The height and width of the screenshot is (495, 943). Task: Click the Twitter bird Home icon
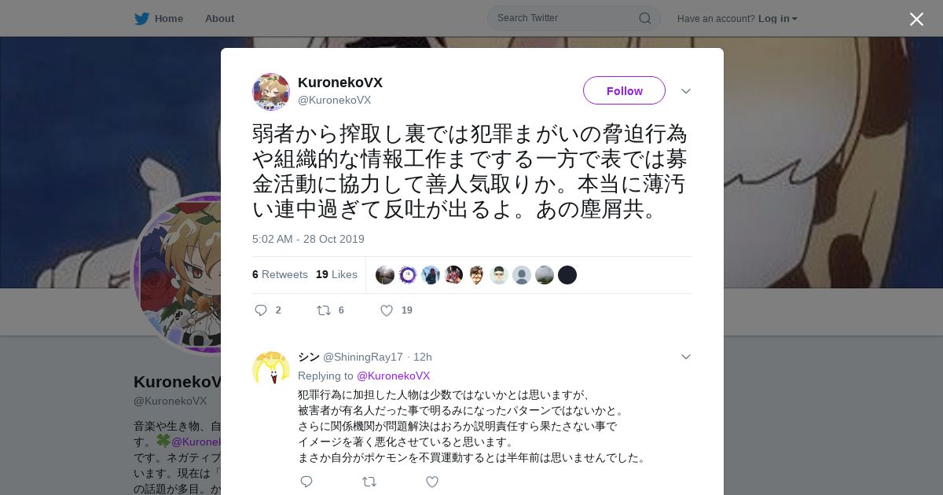pos(141,19)
